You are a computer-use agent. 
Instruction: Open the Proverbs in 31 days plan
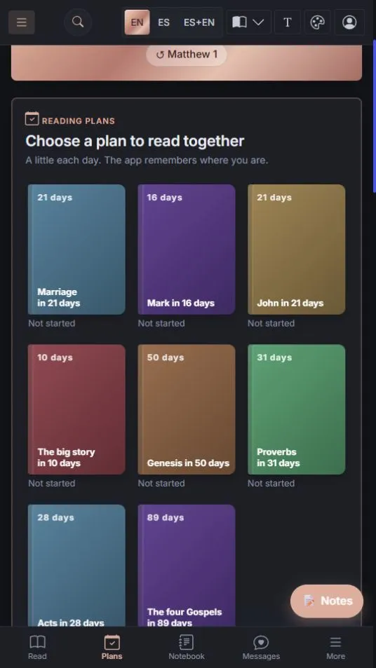coord(296,409)
